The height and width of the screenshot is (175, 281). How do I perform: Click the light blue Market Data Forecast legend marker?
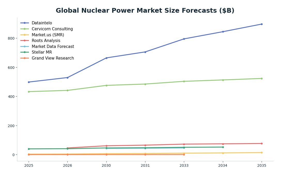[25, 47]
